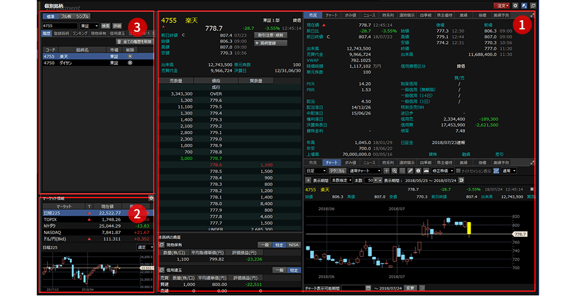Image resolution: width=576 pixels, height=296 pixels.
Task: Click the zoom-in magnifier on chart toolbar
Action: coord(395,171)
